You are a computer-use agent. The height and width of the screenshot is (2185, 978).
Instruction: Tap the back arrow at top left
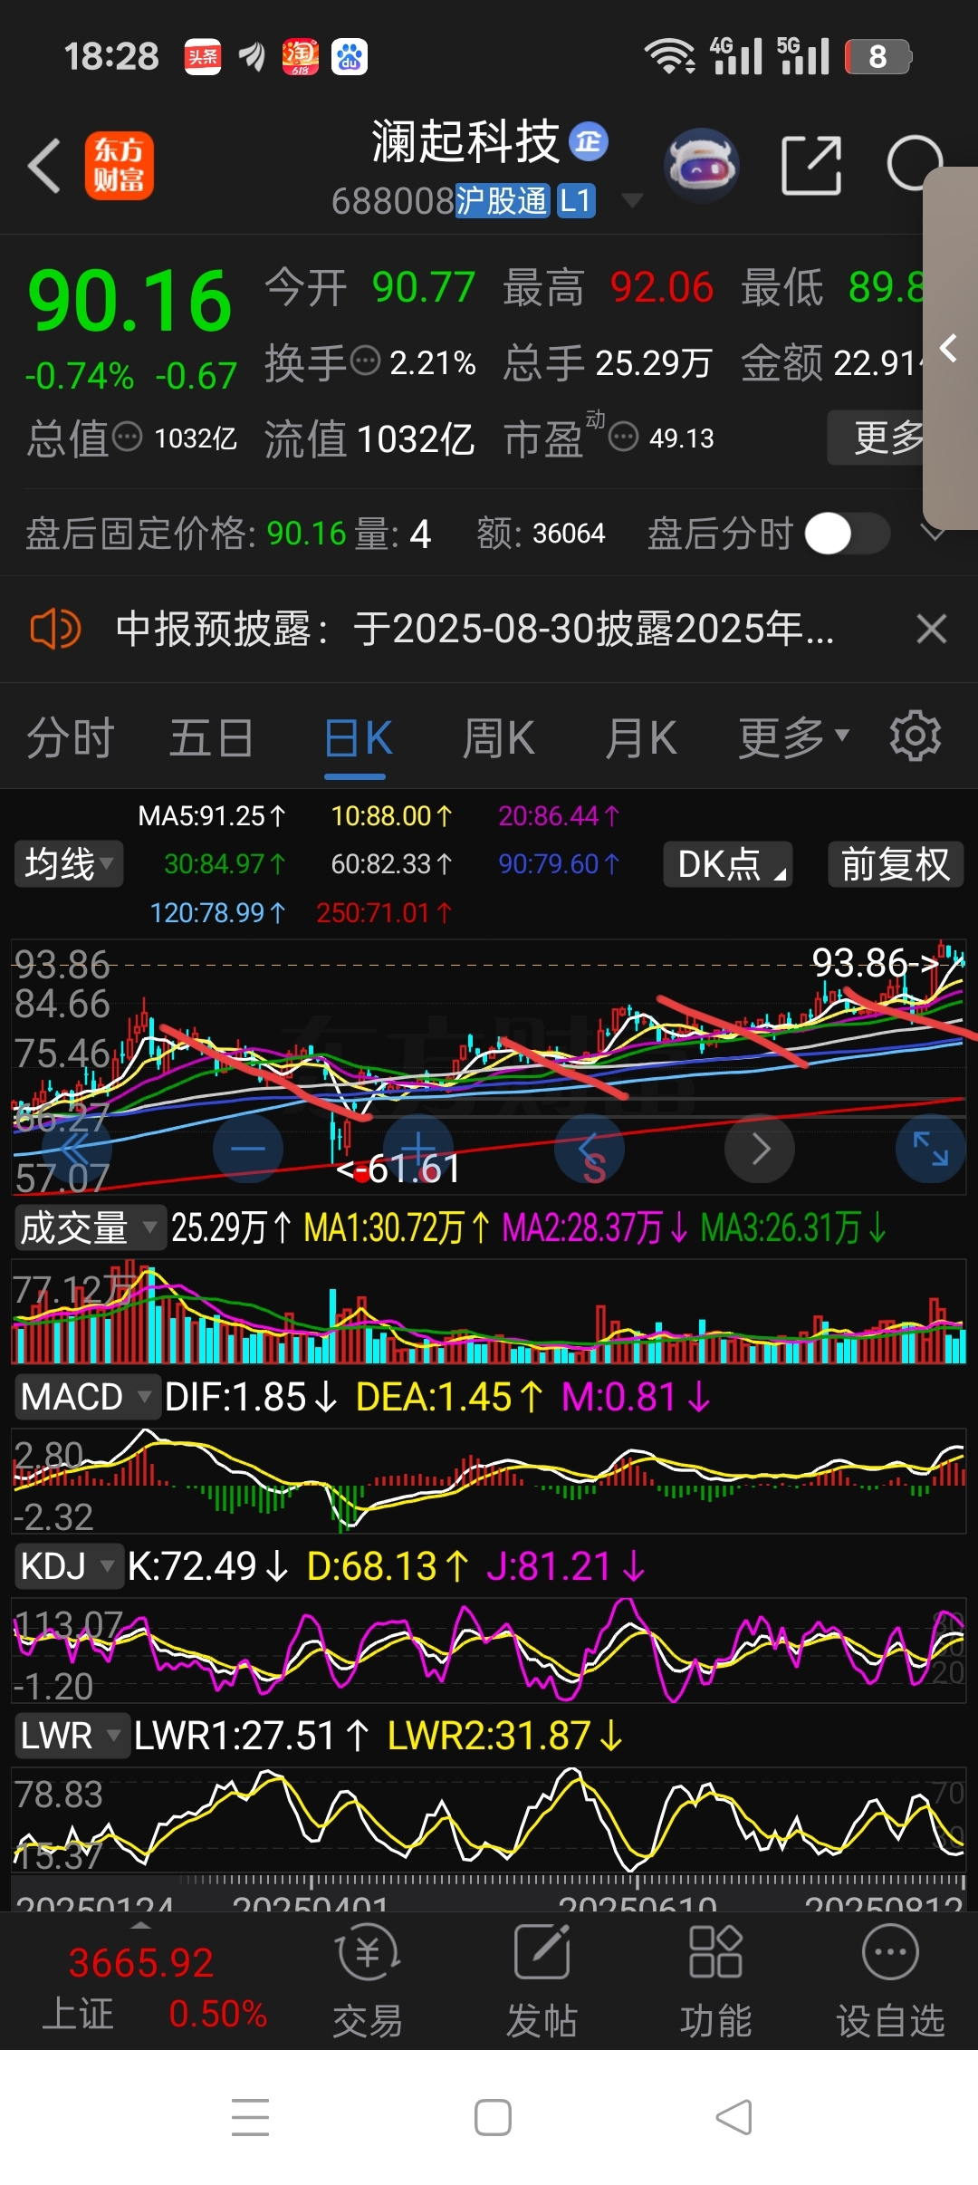coord(43,166)
